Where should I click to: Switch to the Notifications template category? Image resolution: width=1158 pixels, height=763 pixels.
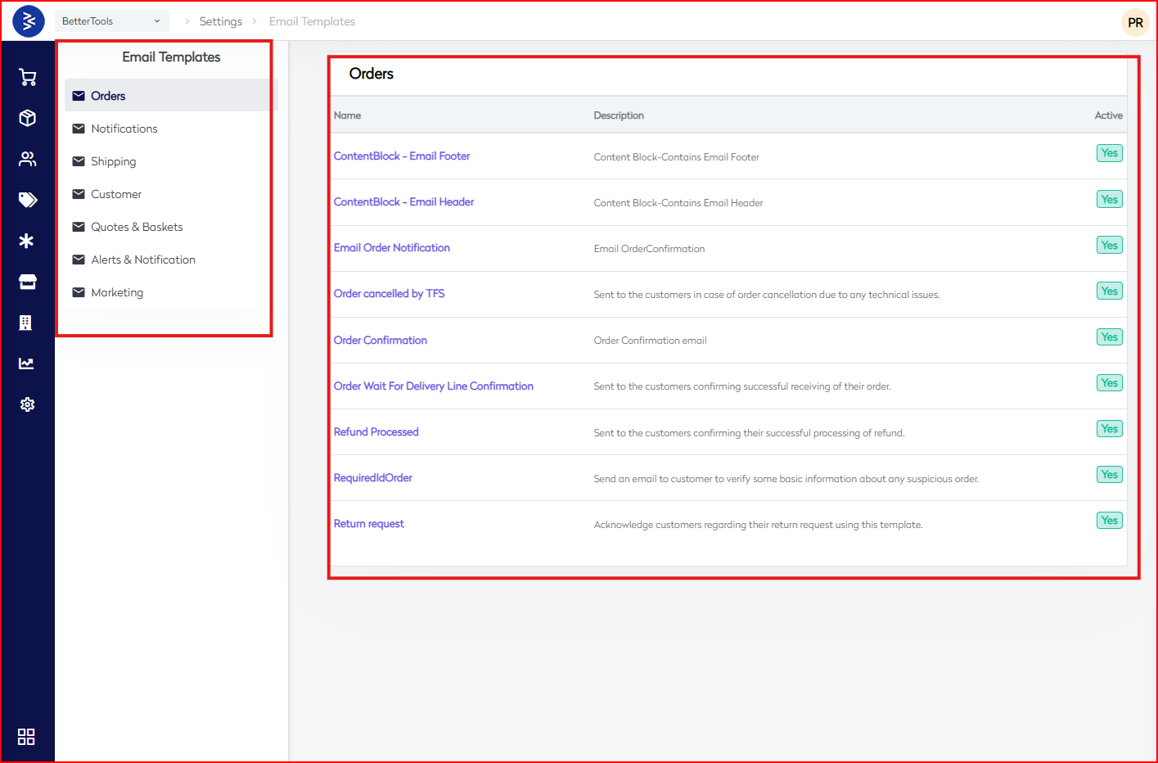pos(124,129)
